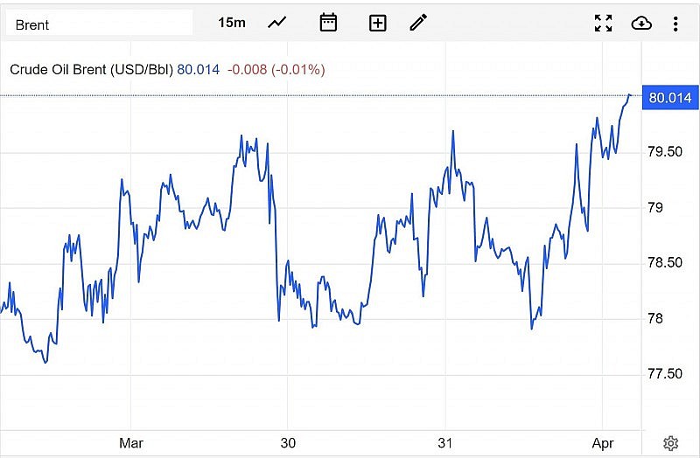The width and height of the screenshot is (700, 458).
Task: Enter fullscreen chart mode
Action: [x=603, y=23]
